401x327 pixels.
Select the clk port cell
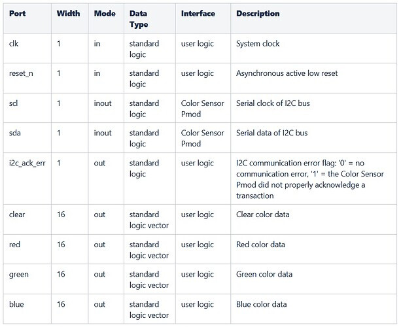tap(14, 44)
